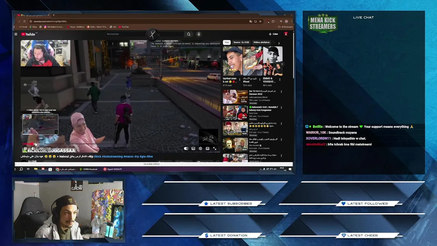Open the All Bookmarks folder

(286, 27)
